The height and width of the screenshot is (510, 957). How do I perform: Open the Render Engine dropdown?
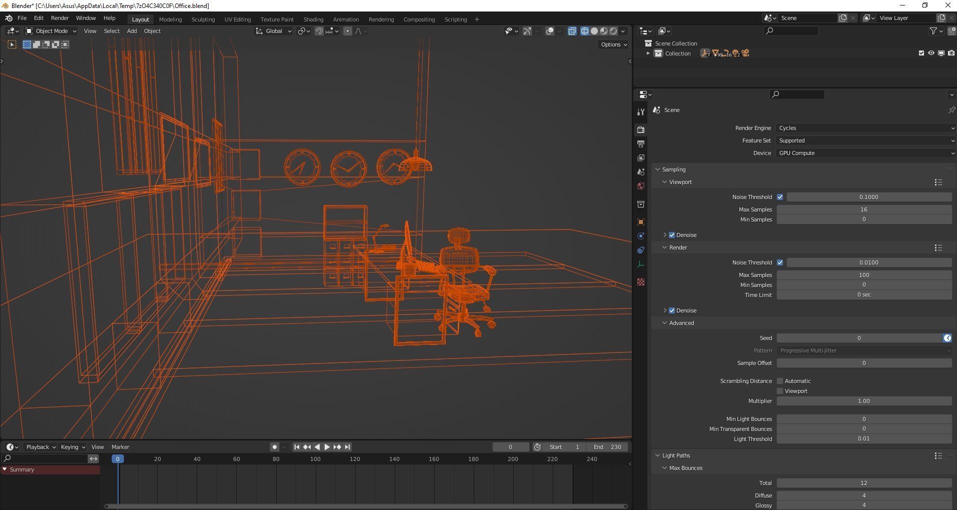[x=866, y=128]
